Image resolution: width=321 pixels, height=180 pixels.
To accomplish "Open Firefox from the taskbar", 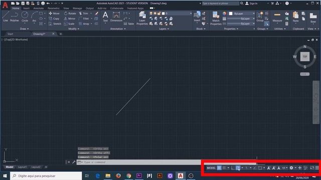I will coord(118,175).
